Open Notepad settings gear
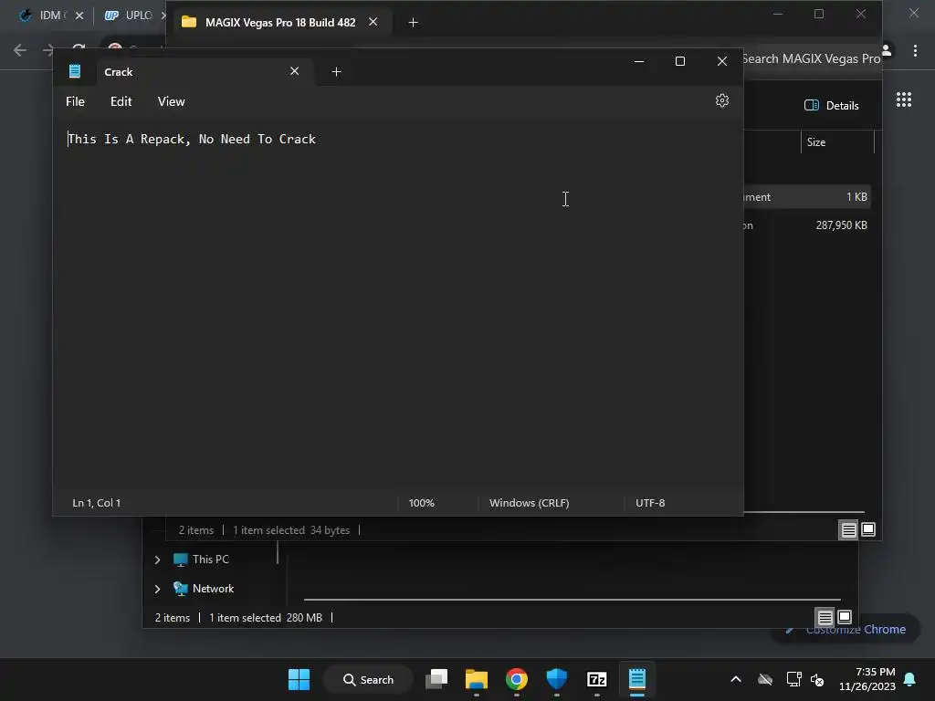The width and height of the screenshot is (935, 701). coord(721,100)
